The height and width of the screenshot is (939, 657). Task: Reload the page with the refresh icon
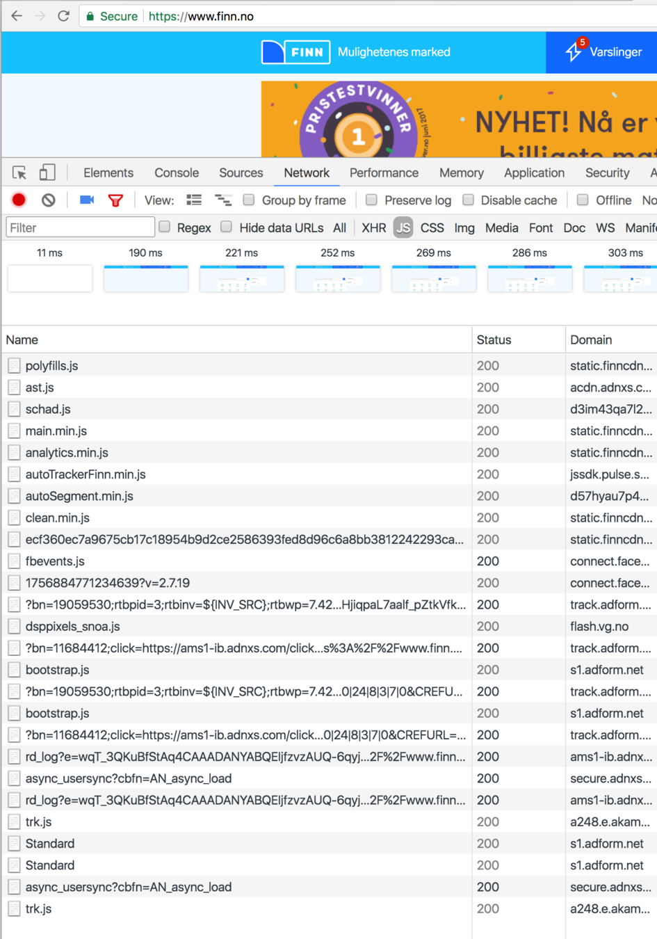tap(63, 15)
